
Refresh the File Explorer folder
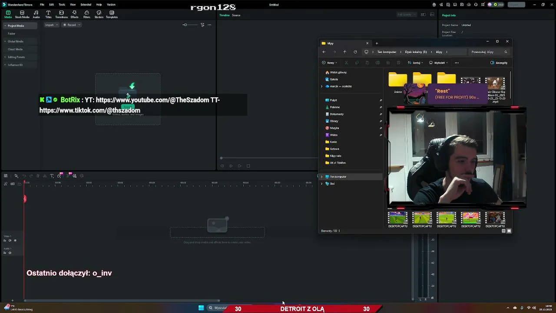(355, 52)
